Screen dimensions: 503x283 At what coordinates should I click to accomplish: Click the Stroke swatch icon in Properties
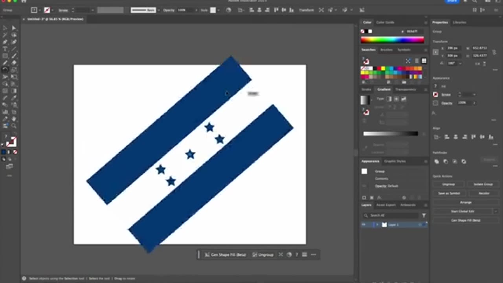[x=435, y=95]
